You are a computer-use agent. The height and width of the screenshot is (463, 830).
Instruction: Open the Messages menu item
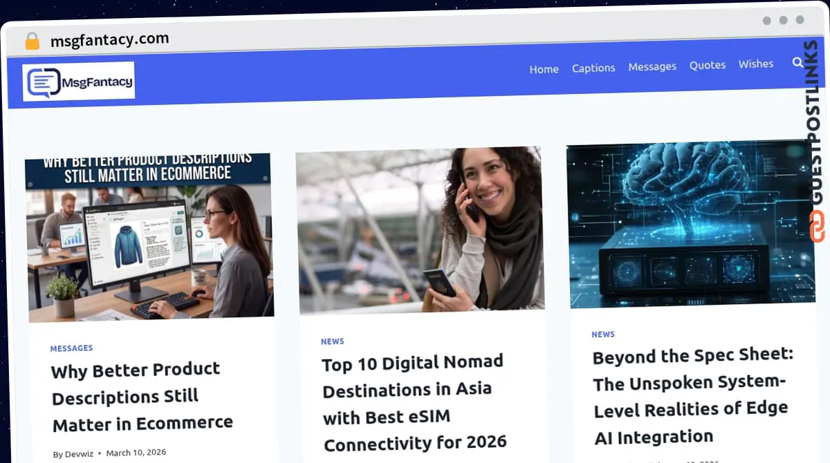[652, 66]
